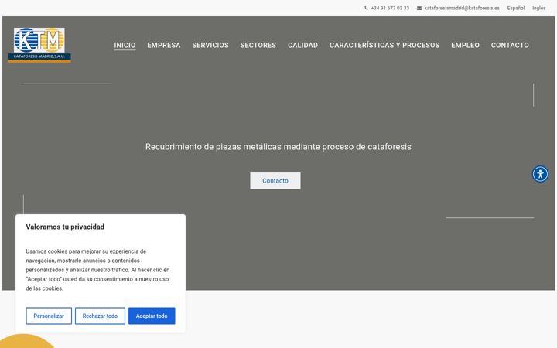Click Personalizar in cookie banner

[49, 316]
